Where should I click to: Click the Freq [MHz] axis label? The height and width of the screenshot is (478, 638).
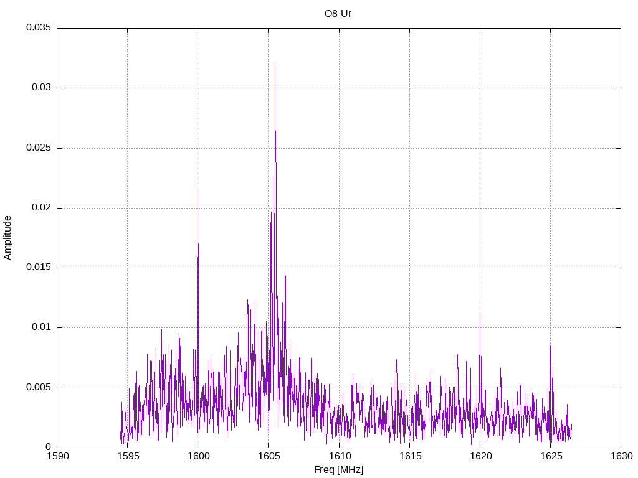tap(338, 470)
